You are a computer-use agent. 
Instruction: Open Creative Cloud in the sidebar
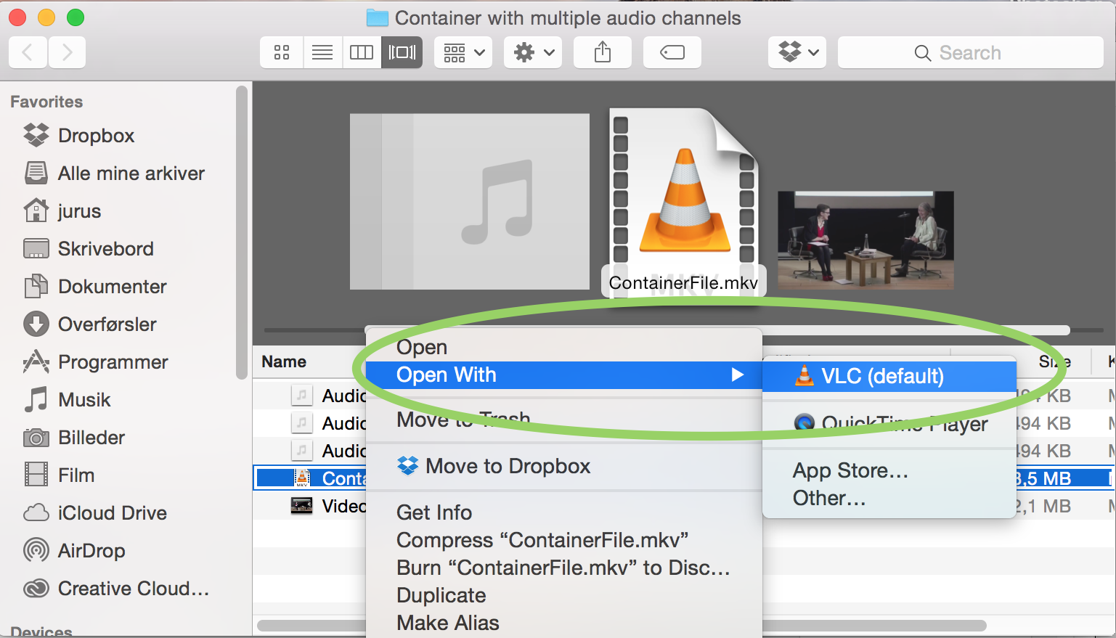coord(116,589)
